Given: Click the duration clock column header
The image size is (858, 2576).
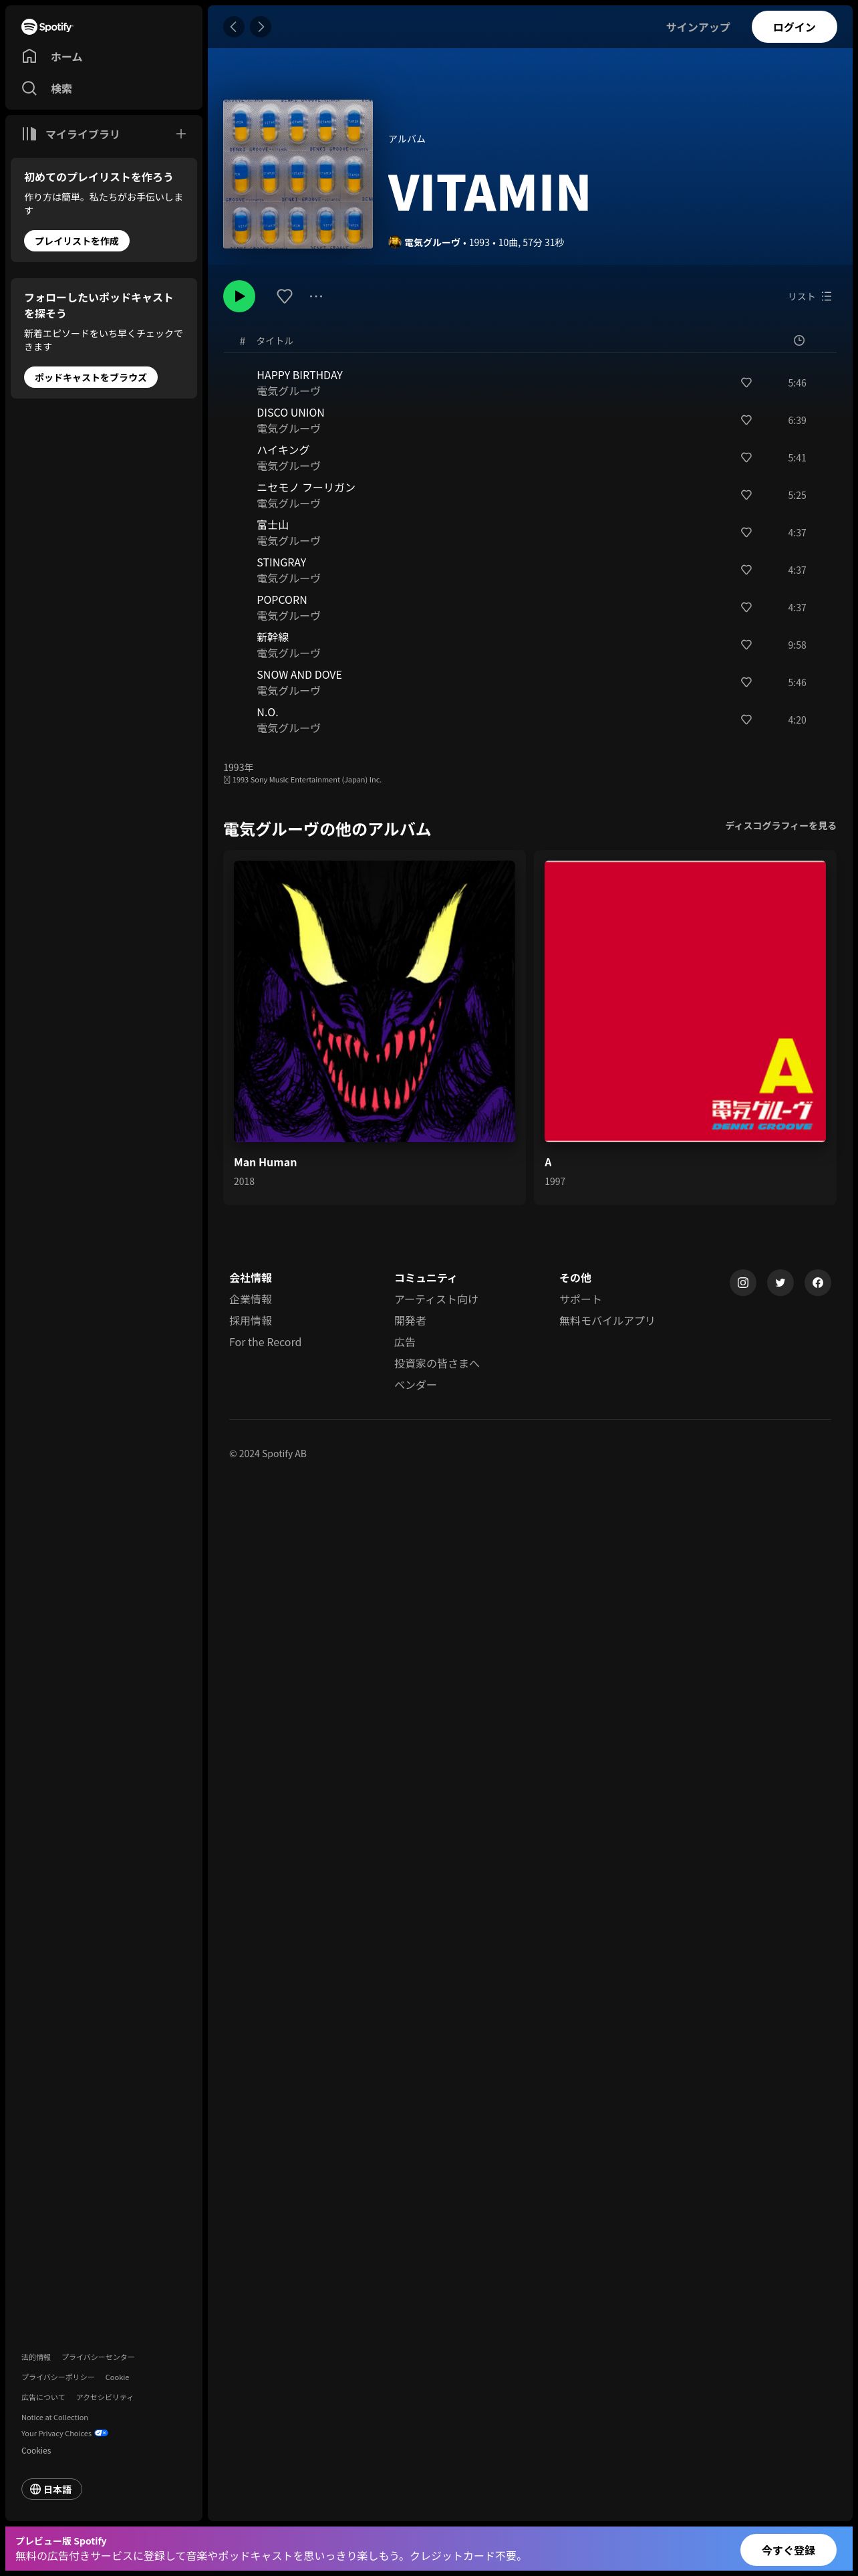Looking at the screenshot, I should click(799, 341).
